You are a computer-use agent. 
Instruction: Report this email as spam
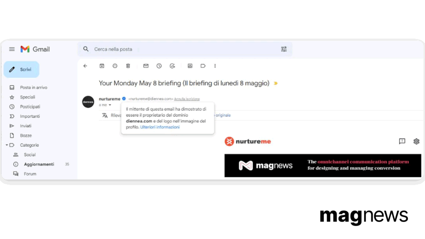tap(115, 66)
